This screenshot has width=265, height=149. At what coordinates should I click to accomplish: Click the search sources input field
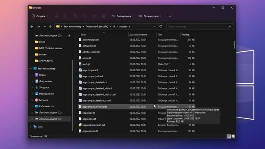200,26
